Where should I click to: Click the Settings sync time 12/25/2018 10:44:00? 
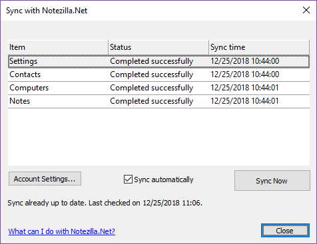(245, 61)
